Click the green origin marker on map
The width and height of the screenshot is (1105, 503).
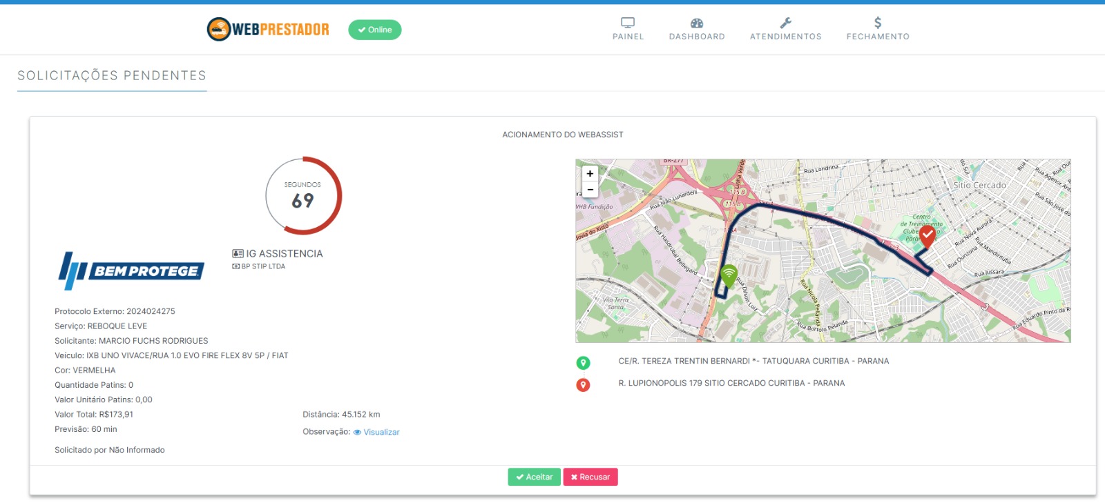pos(729,275)
